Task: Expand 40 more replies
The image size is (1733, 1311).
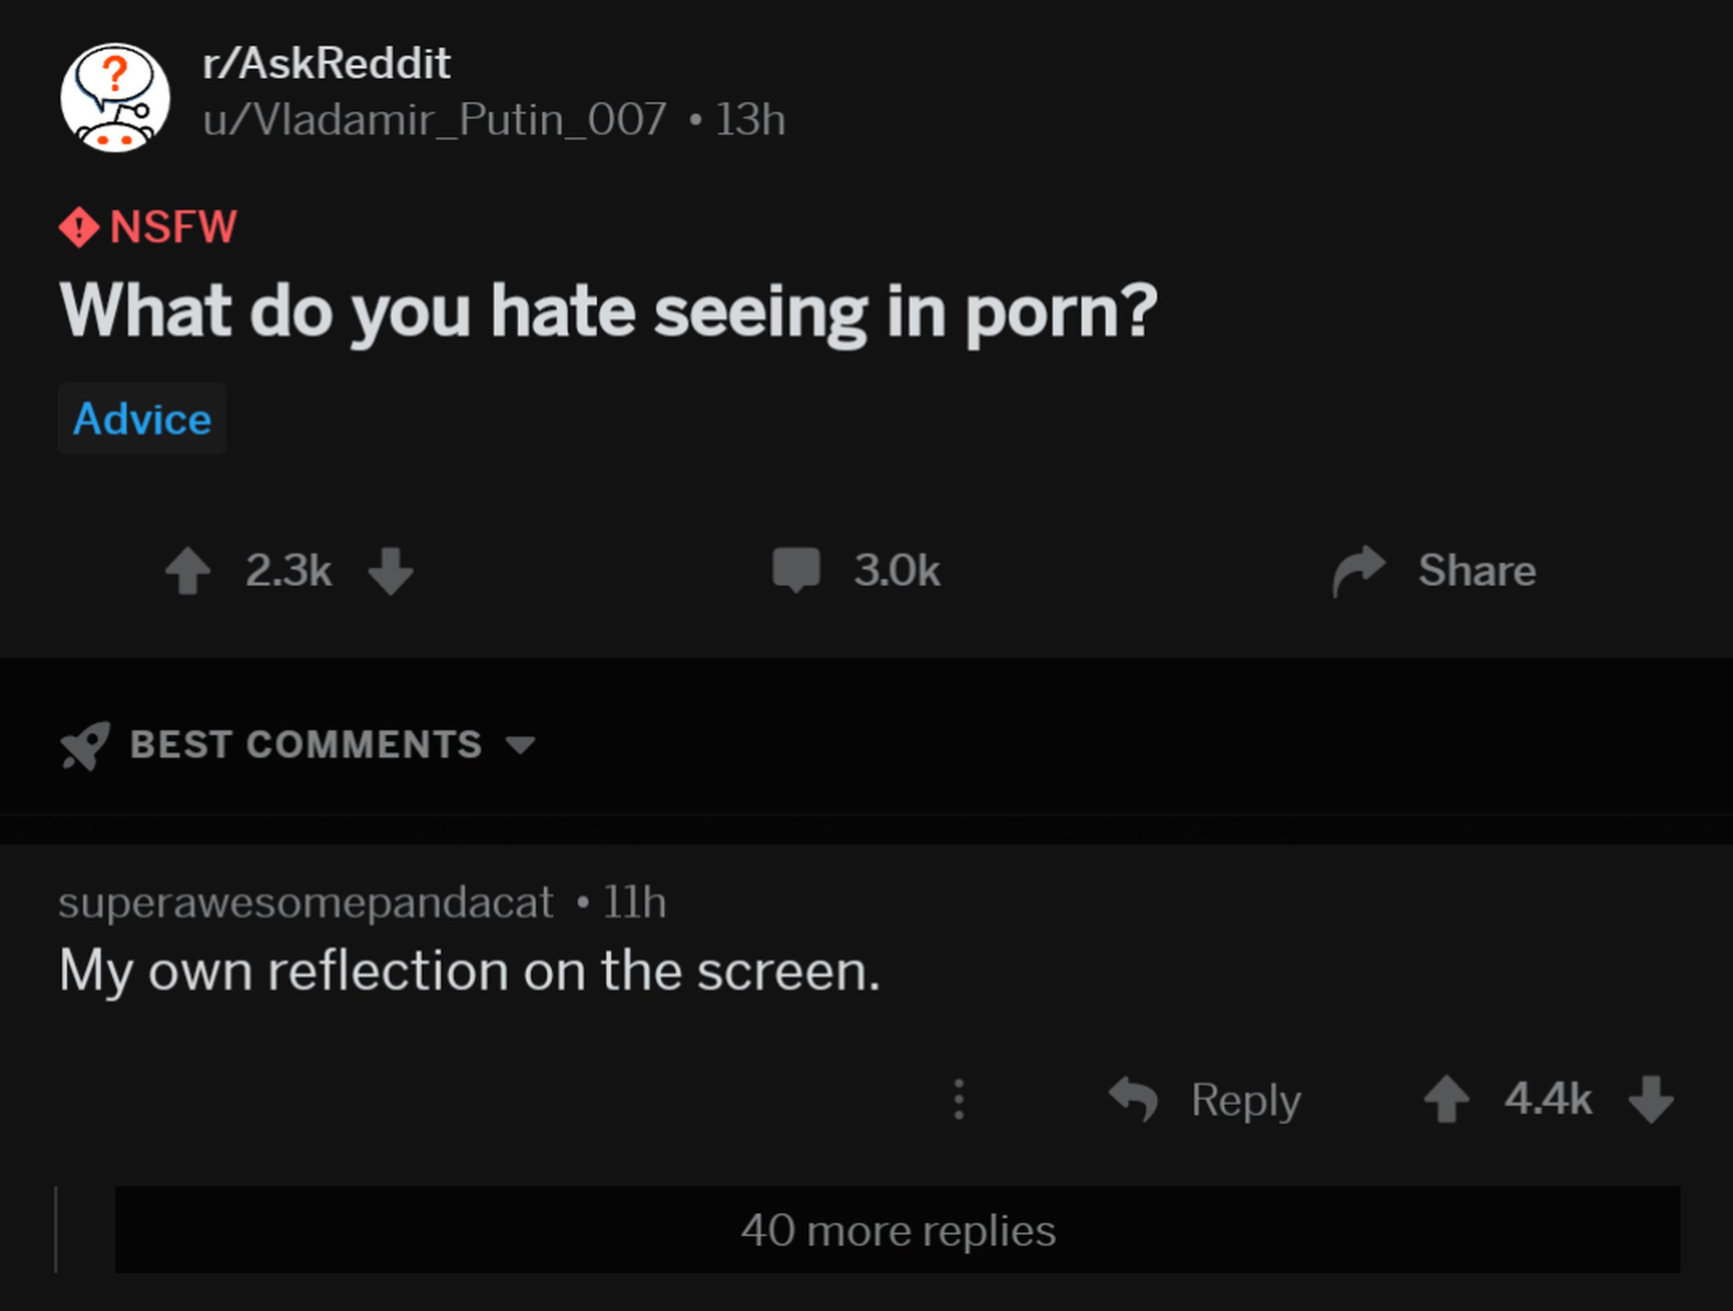Action: [x=897, y=1229]
